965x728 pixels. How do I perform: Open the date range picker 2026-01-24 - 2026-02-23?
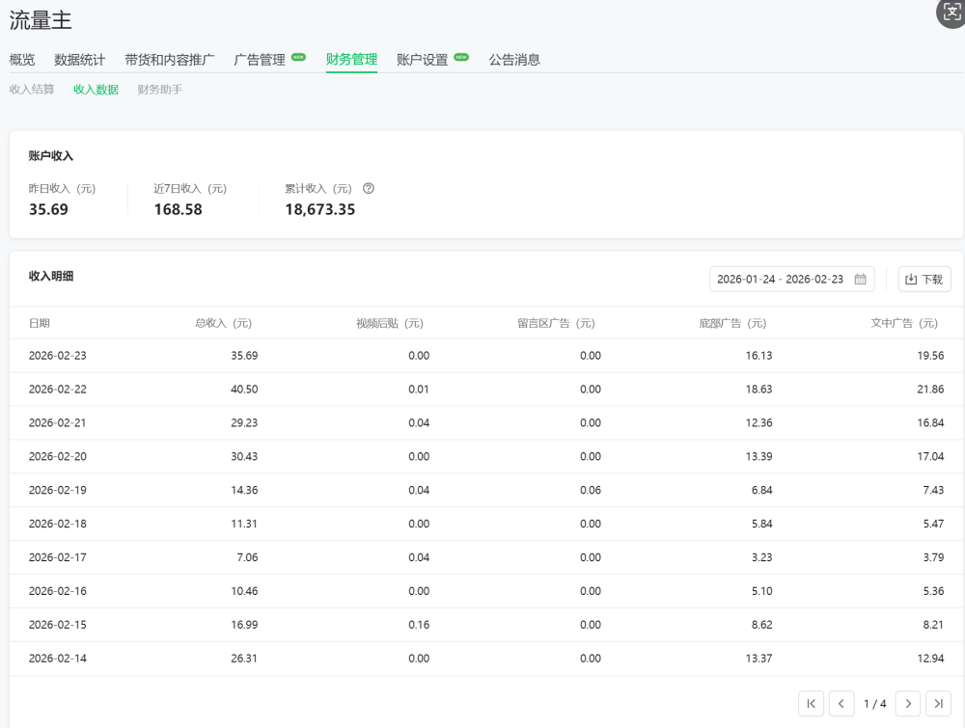coord(781,280)
